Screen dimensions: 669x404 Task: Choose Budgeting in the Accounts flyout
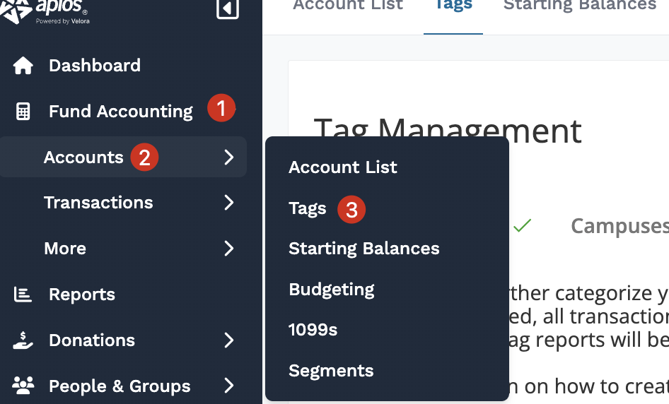[332, 290]
